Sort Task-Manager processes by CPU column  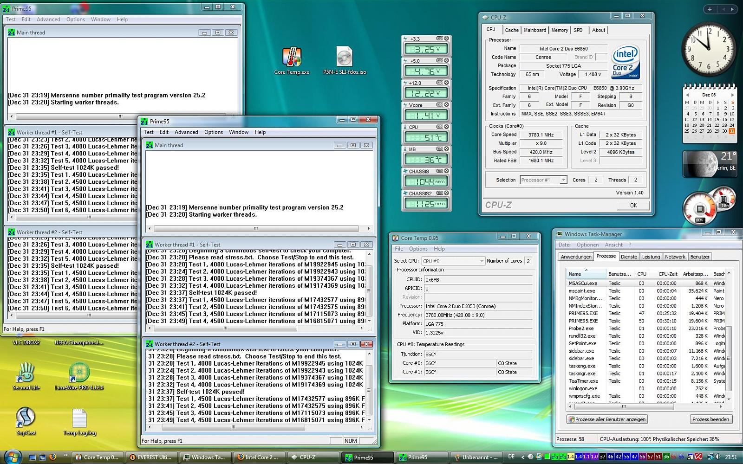tap(642, 274)
